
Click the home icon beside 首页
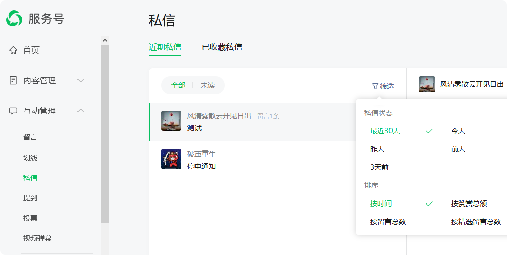click(13, 50)
